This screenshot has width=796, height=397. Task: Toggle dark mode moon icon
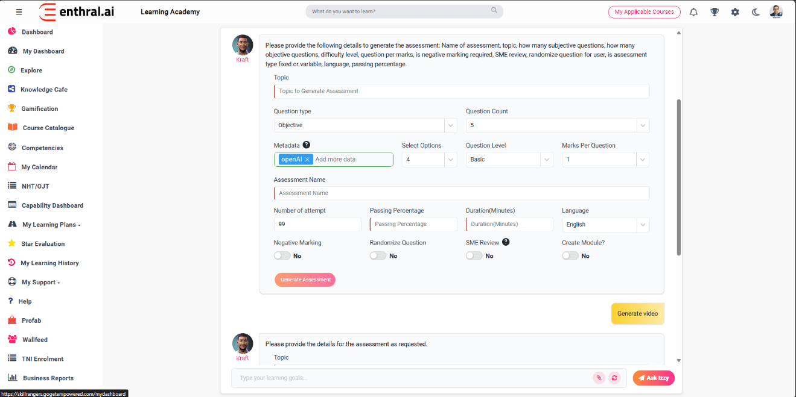point(756,12)
